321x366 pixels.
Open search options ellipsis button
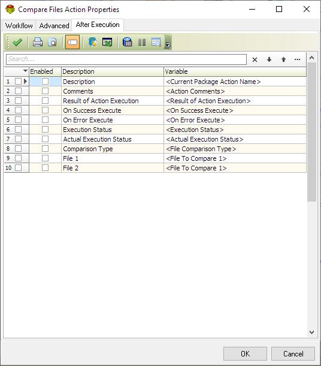(x=297, y=59)
